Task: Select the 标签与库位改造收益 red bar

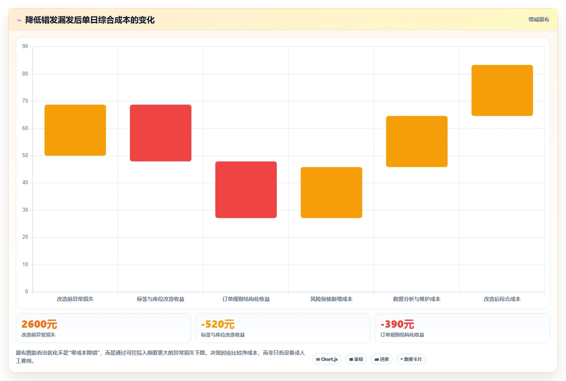Action: point(161,133)
